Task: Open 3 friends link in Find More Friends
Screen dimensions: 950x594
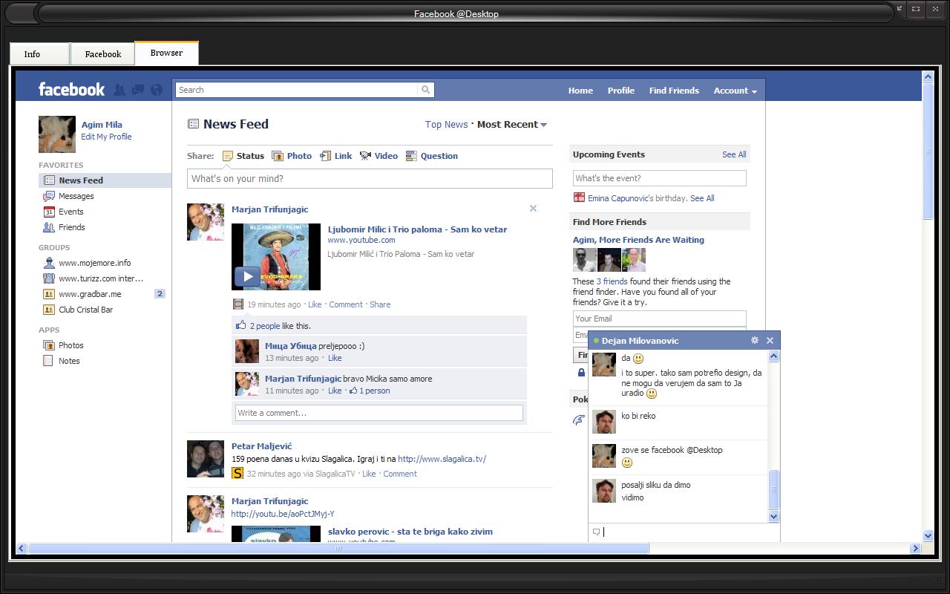Action: coord(612,281)
